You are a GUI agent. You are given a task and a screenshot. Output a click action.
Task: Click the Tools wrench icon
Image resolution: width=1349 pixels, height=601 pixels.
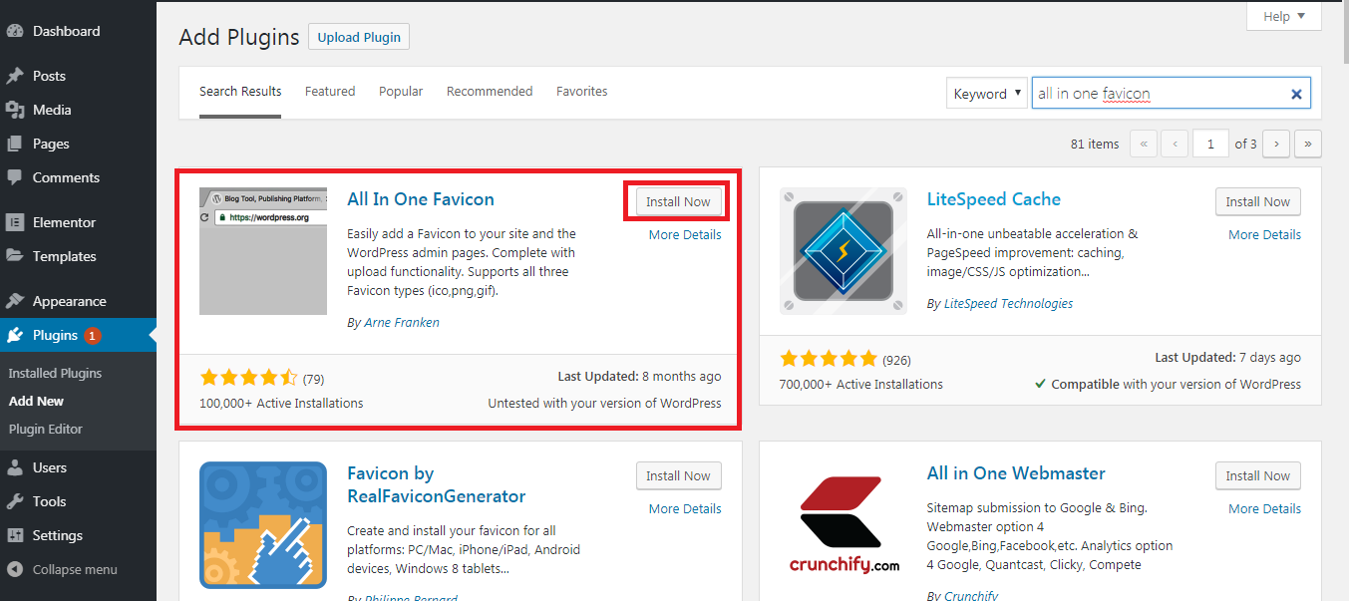click(15, 501)
